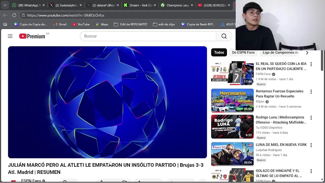Open EL REAL SE QUEDÓ CON LA IDA title

[x=281, y=66]
